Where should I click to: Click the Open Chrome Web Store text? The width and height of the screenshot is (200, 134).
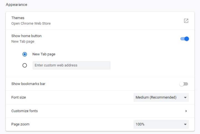pos(31,24)
